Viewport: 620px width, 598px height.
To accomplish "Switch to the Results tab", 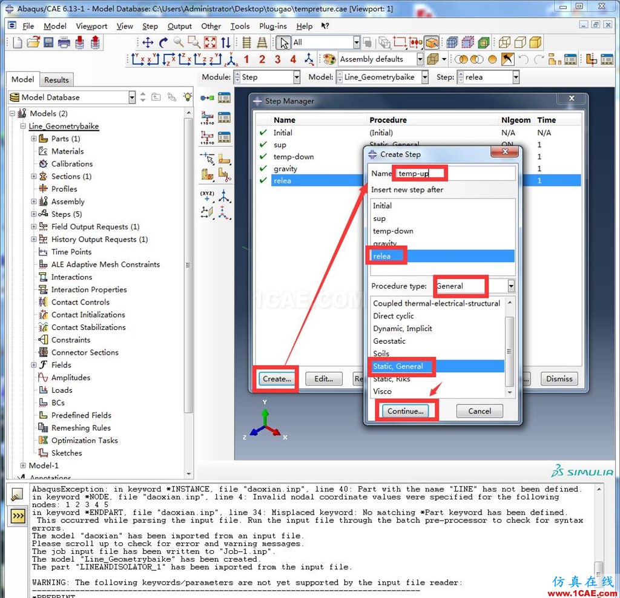I will click(56, 80).
